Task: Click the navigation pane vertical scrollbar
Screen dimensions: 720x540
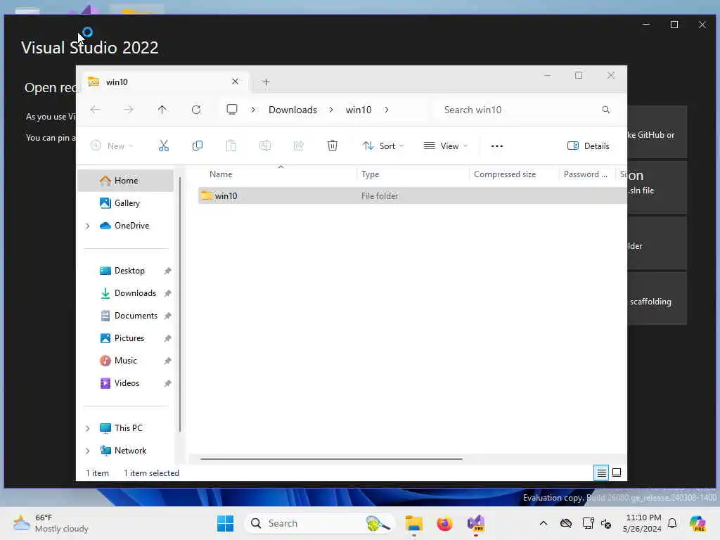Action: point(180,304)
